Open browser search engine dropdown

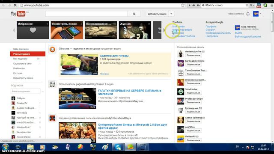[x=252, y=5]
